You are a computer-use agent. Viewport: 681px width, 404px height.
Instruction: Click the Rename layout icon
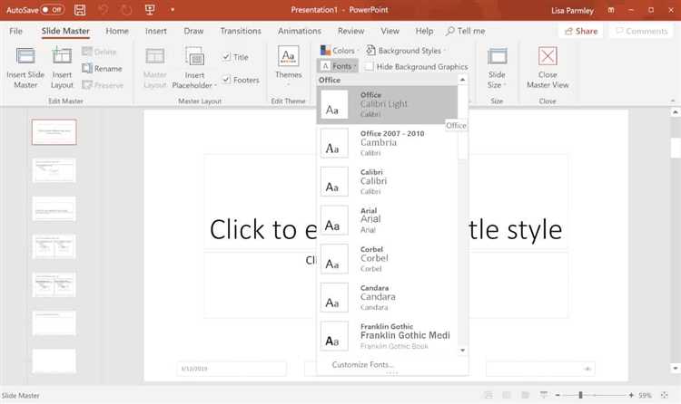point(87,68)
